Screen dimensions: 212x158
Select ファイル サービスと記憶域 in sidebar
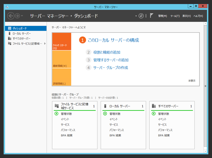pos(26,43)
